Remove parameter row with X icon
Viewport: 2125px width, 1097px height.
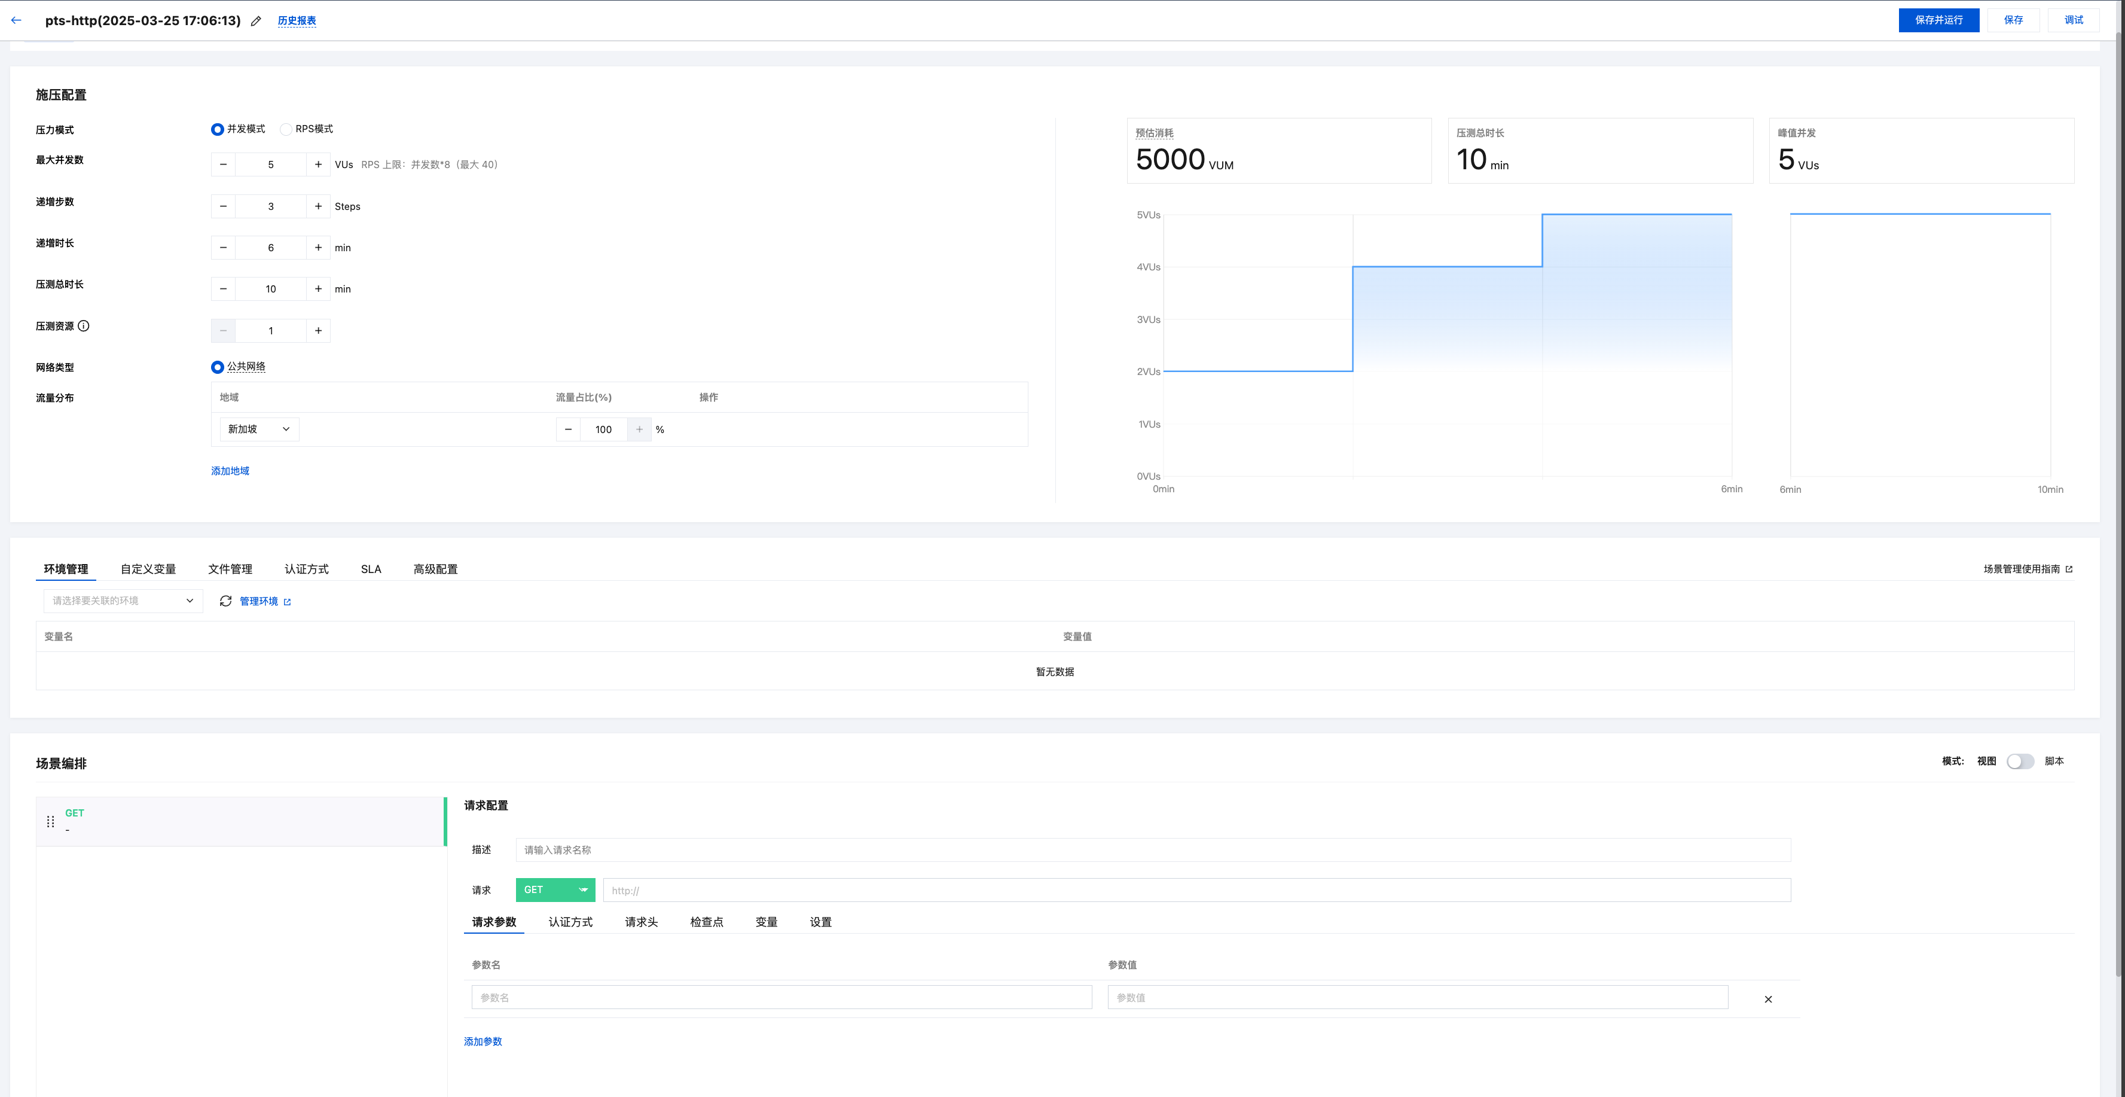(1768, 999)
